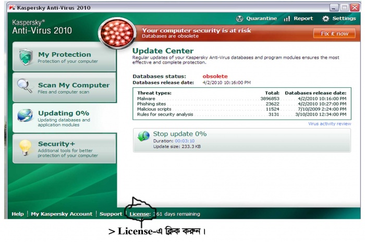
Task: Click Databases release date 4/2/2010 10:16:00 PM value
Action: 226,83
